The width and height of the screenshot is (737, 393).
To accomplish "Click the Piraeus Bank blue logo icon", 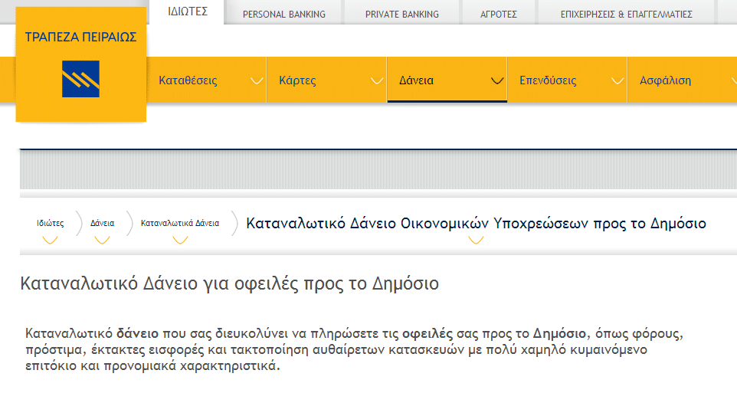I will (x=81, y=79).
